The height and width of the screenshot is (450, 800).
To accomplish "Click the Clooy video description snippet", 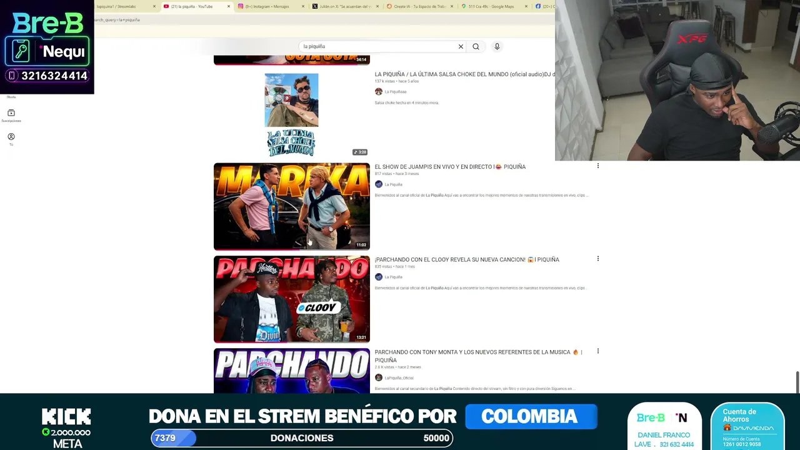I will coord(481,287).
